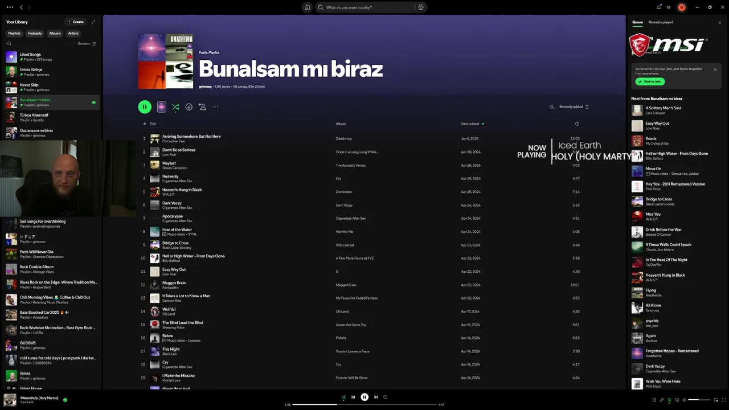
Task: Switch to the Queue tab
Action: coord(637,22)
